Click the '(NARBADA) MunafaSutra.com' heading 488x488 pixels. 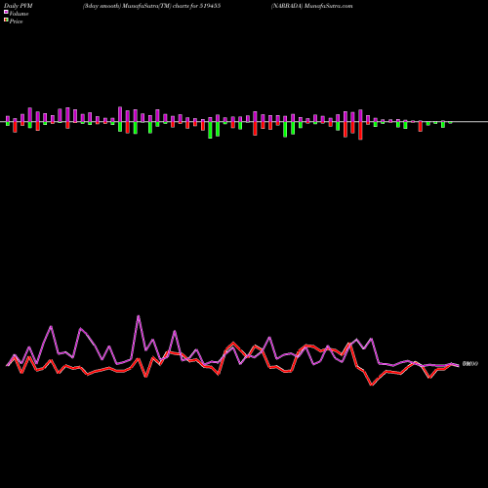click(312, 6)
